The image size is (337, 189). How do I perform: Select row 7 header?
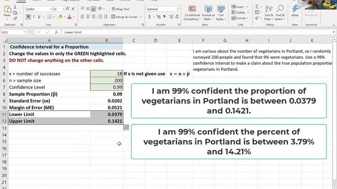(4, 87)
